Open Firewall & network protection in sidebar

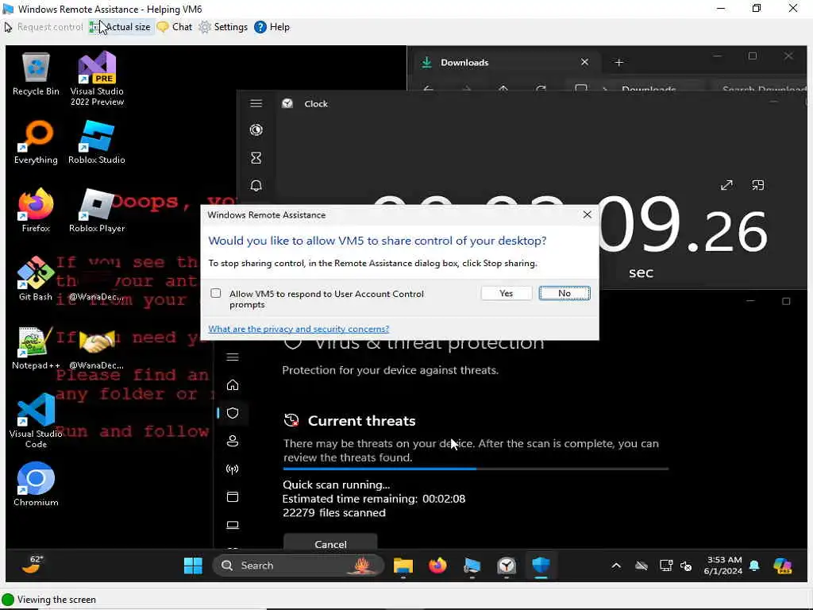point(233,469)
